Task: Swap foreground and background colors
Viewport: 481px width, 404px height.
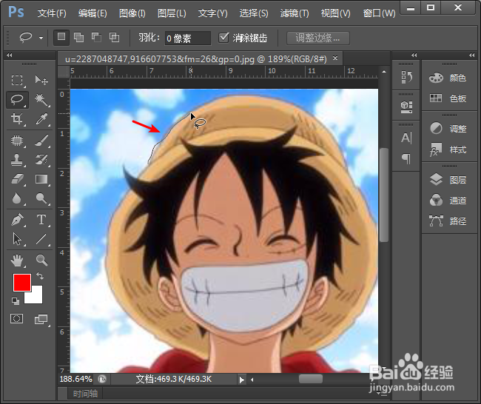Action: click(x=40, y=276)
